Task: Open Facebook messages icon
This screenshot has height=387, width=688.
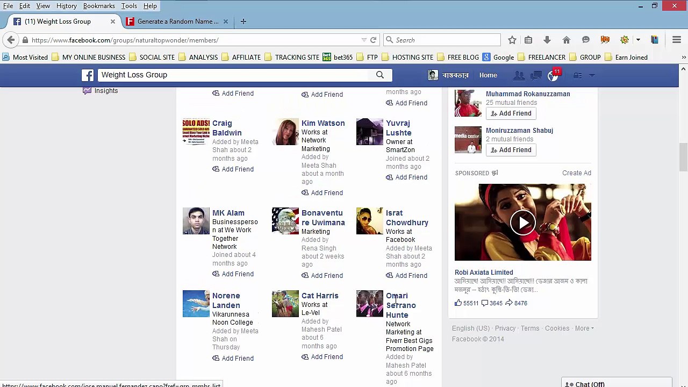Action: tap(536, 75)
